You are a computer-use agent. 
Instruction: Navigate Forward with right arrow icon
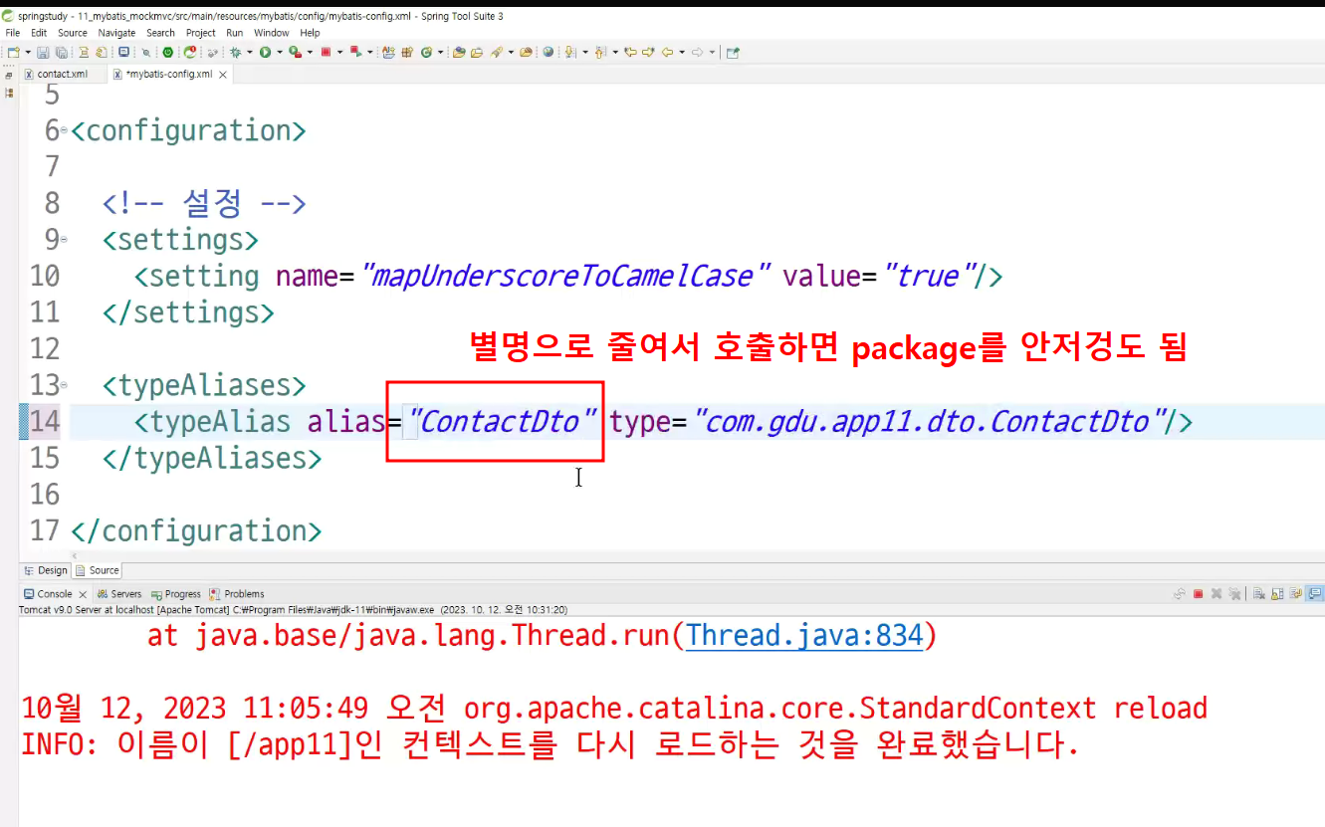coord(696,52)
